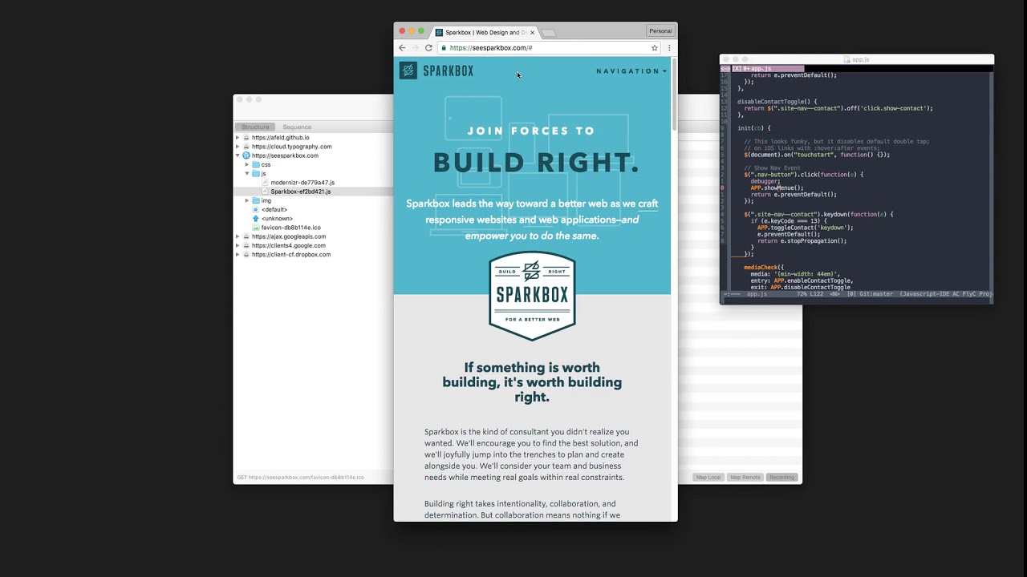Screen dimensions: 1027x577
Task: Expand the https://ajax.googleapis.com host
Action: pos(237,237)
